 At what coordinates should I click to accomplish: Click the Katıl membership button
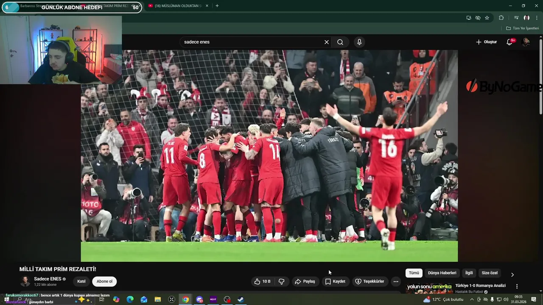[x=81, y=281]
